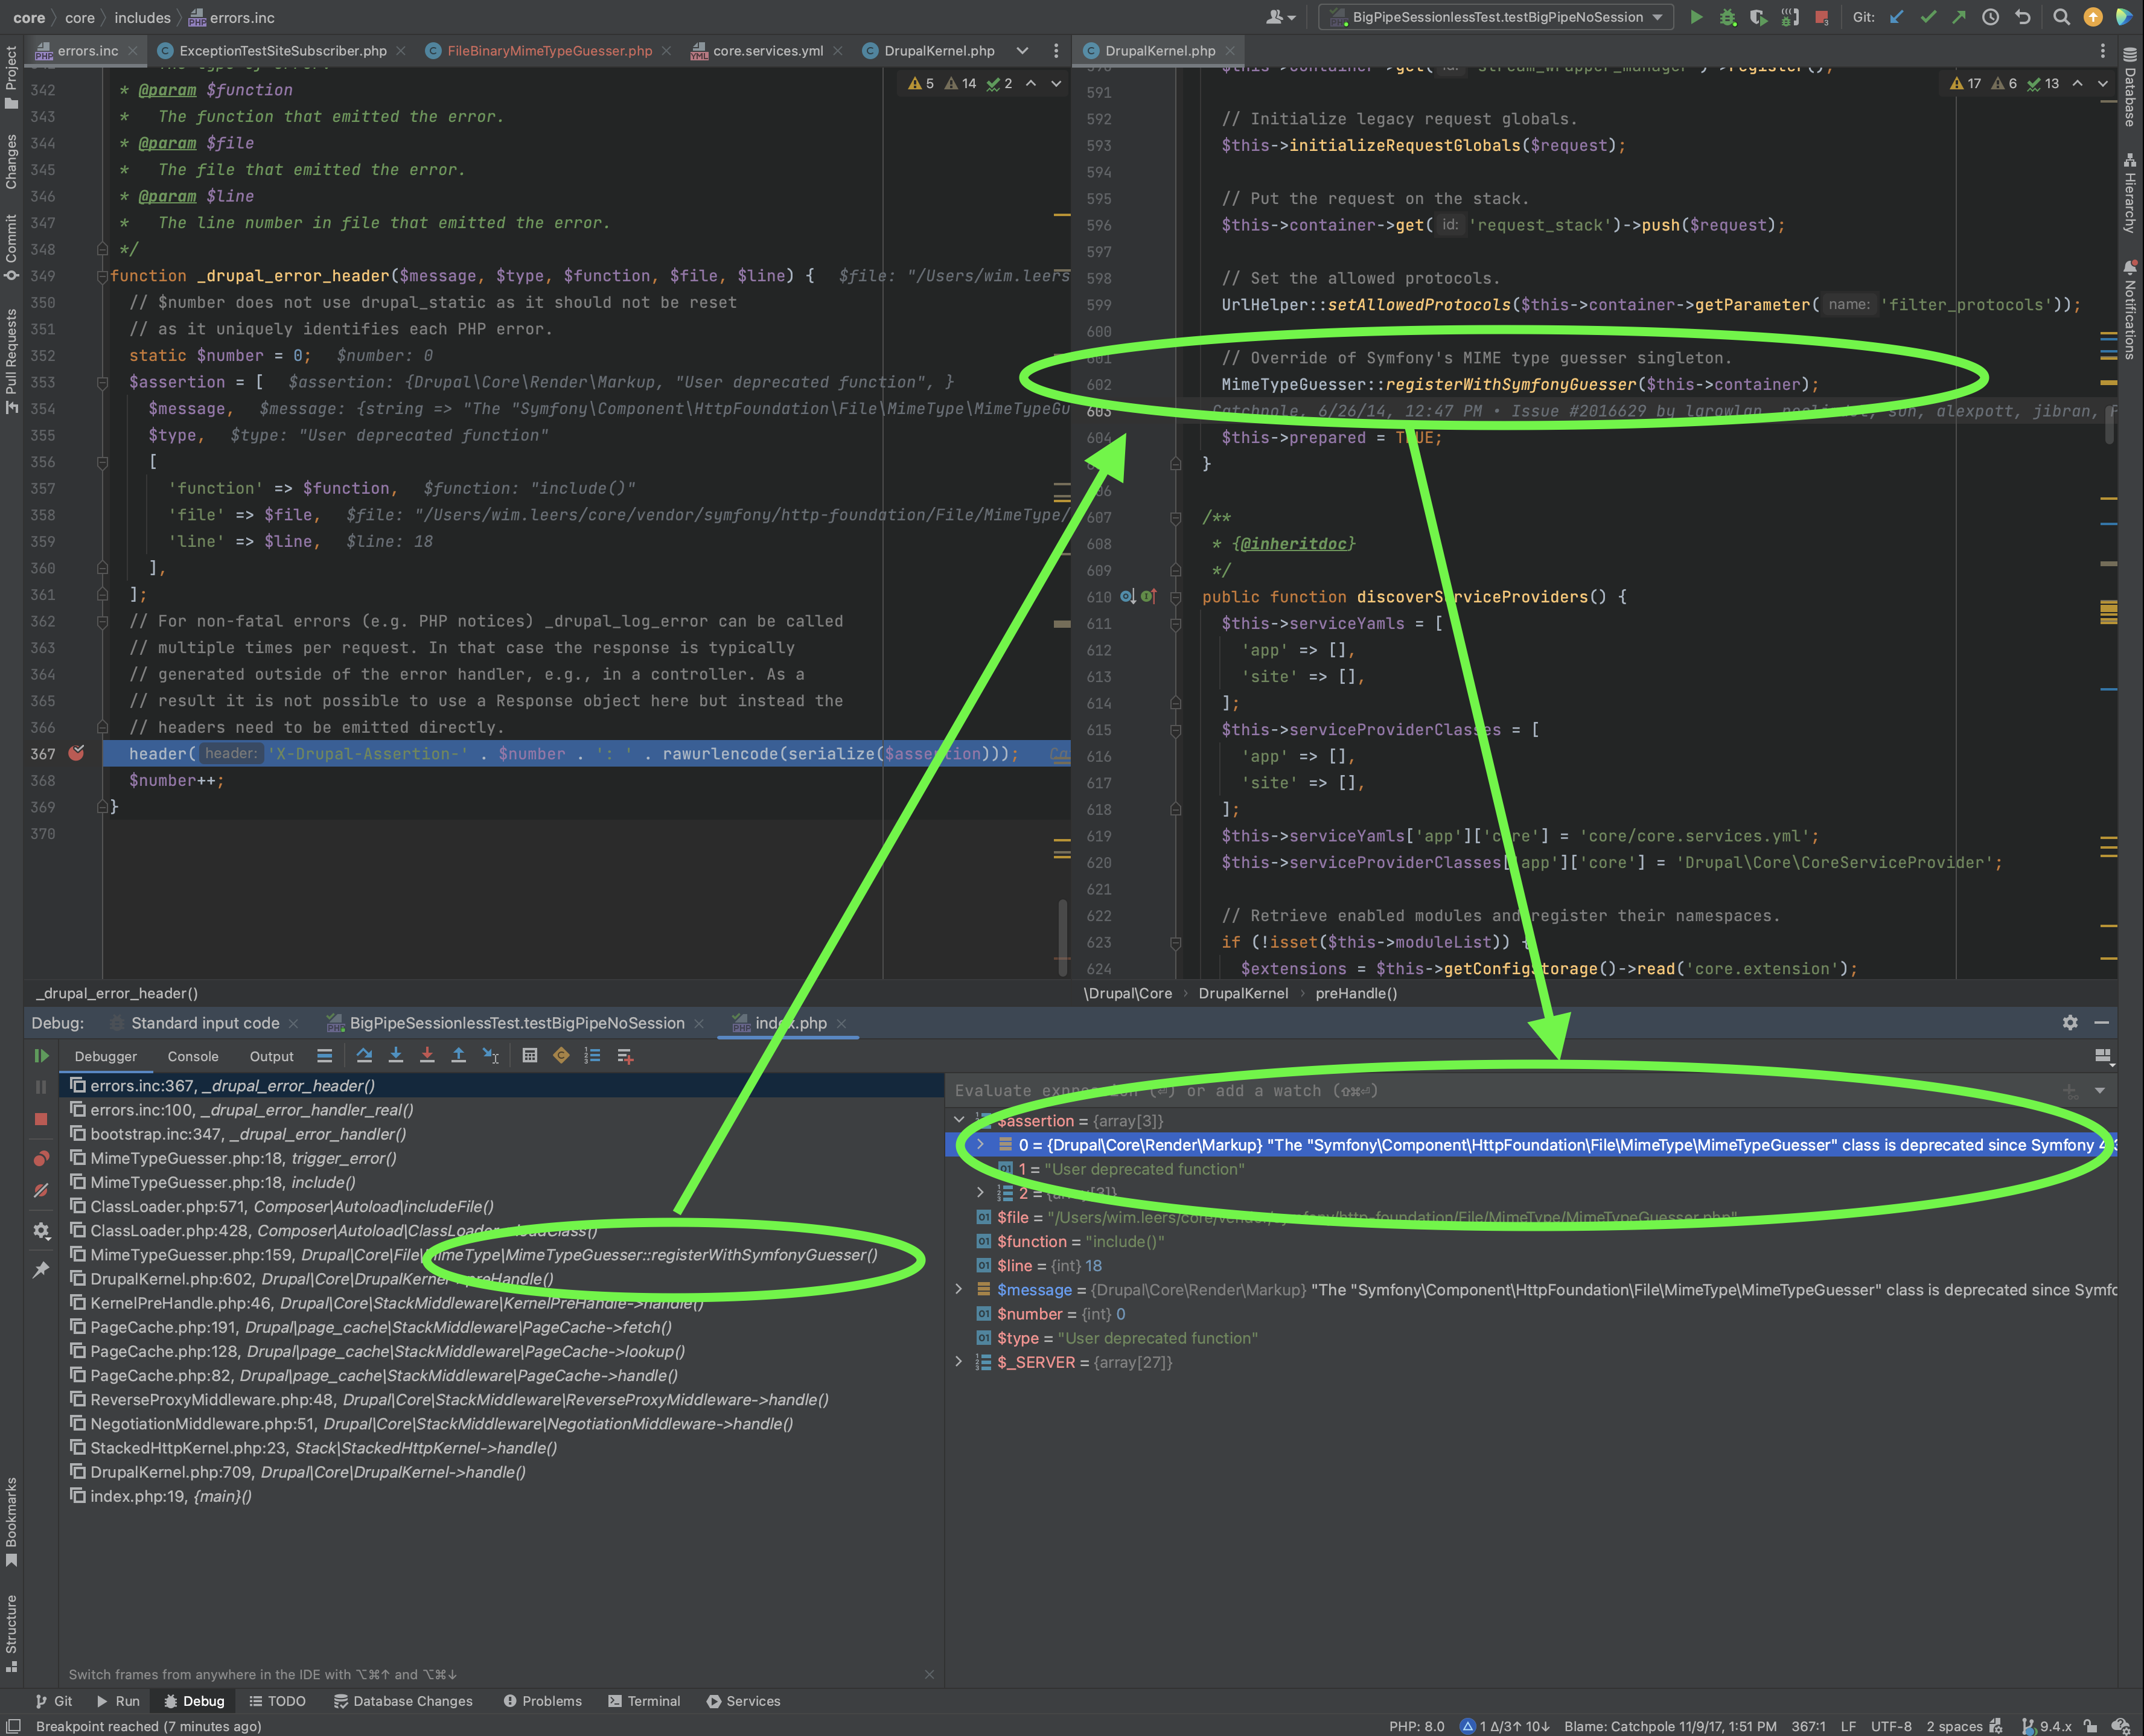
Task: Toggle the Mute Breakpoints icon
Action: click(41, 1191)
